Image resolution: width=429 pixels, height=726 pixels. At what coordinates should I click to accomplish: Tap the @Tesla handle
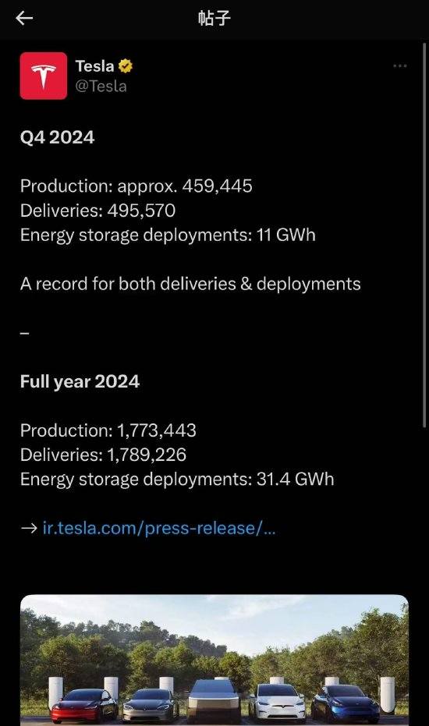pyautogui.click(x=101, y=86)
